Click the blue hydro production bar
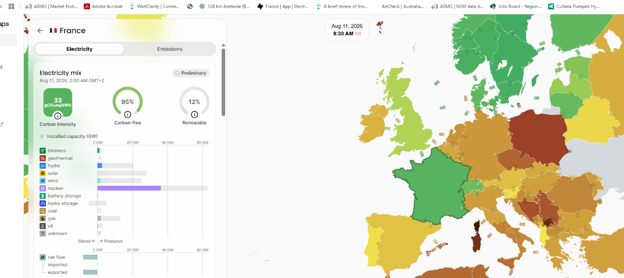The width and height of the screenshot is (624, 278). (99, 165)
